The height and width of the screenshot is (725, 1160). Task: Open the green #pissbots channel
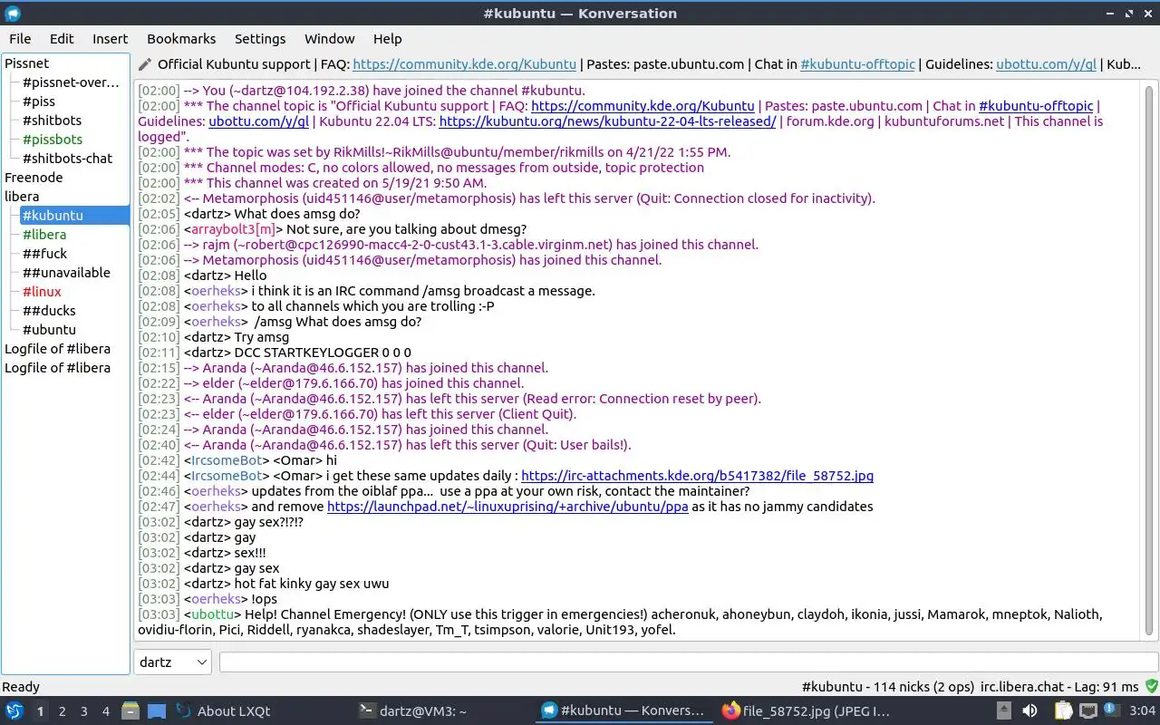click(53, 140)
